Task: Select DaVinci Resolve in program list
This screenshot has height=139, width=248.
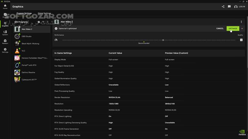Action: pos(32,72)
